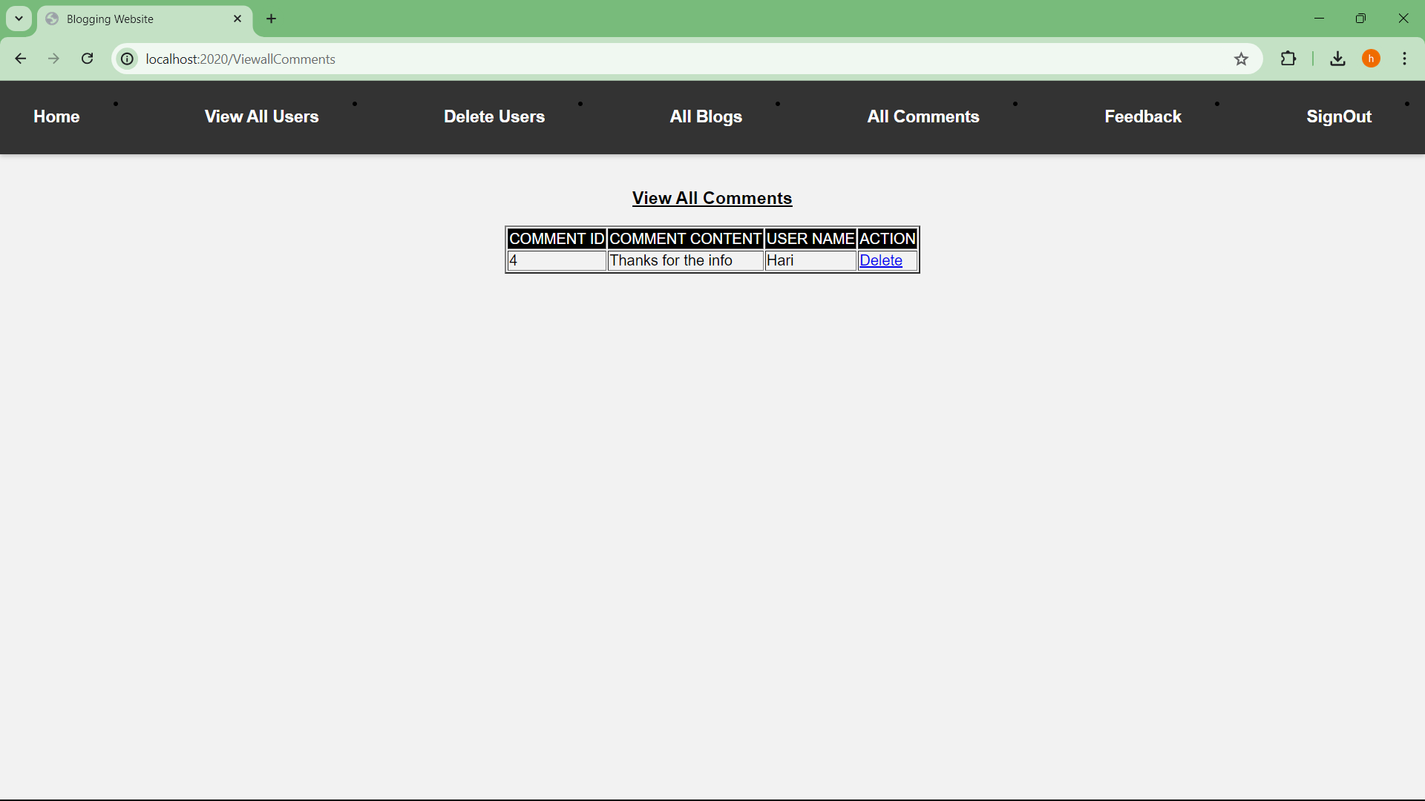View site information icon in address bar
Image resolution: width=1425 pixels, height=801 pixels.
pyautogui.click(x=128, y=59)
